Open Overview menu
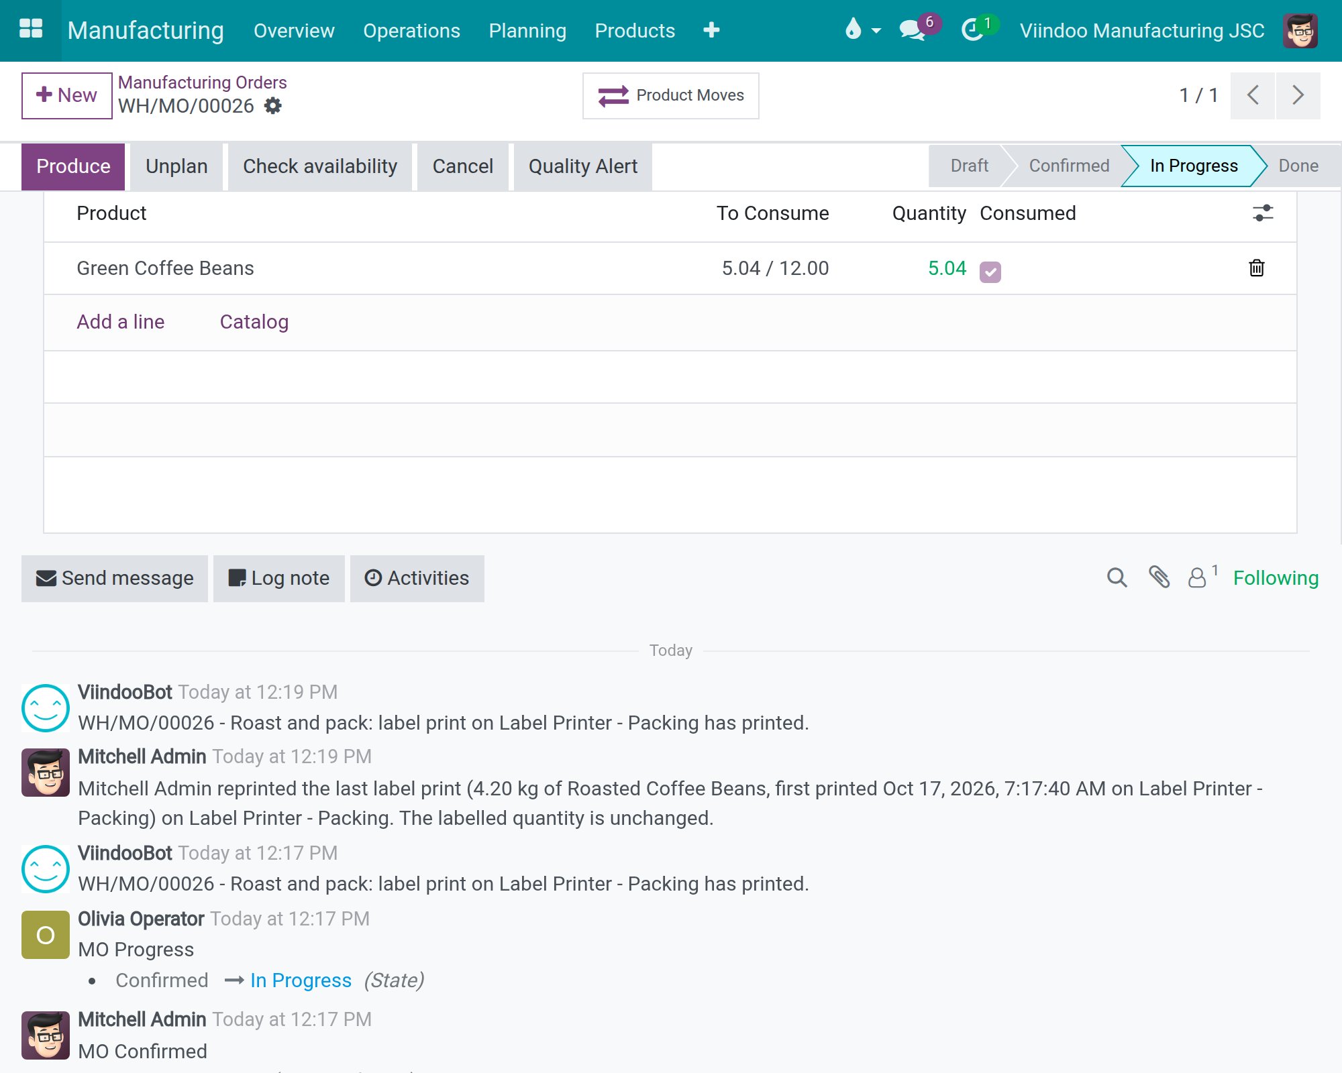The image size is (1342, 1073). (294, 31)
